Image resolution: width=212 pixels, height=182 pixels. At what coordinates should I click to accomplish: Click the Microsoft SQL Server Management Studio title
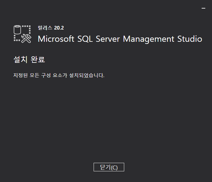(x=120, y=39)
